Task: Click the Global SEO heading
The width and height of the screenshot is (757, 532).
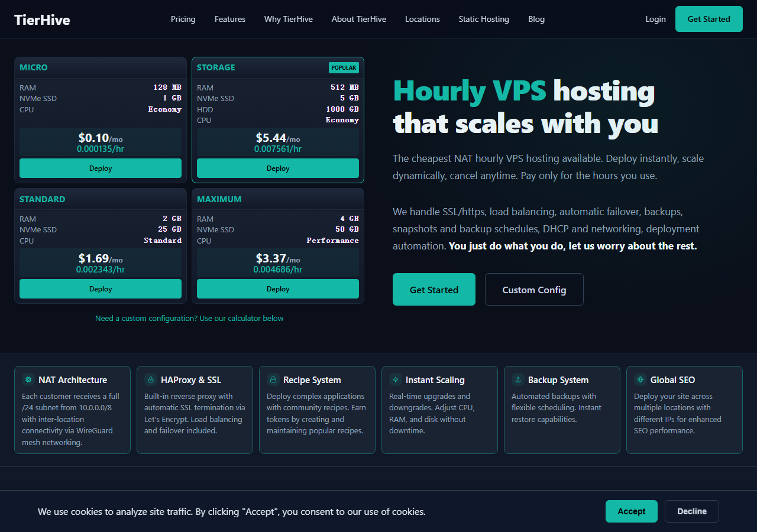Action: click(x=673, y=379)
